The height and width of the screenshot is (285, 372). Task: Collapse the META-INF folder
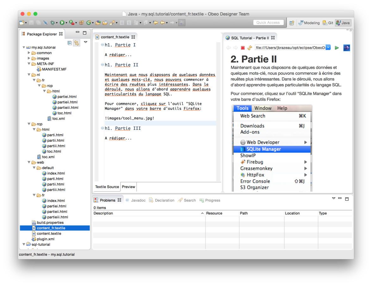click(29, 64)
